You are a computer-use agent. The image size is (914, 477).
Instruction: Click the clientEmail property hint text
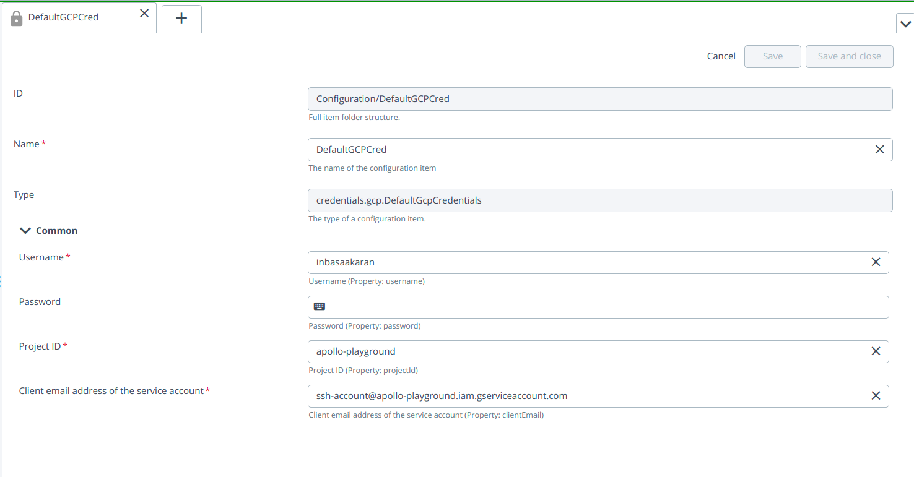pyautogui.click(x=426, y=415)
